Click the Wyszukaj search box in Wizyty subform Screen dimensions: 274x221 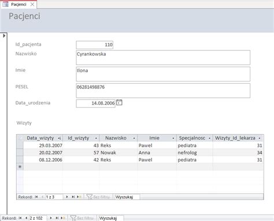pyautogui.click(x=127, y=197)
